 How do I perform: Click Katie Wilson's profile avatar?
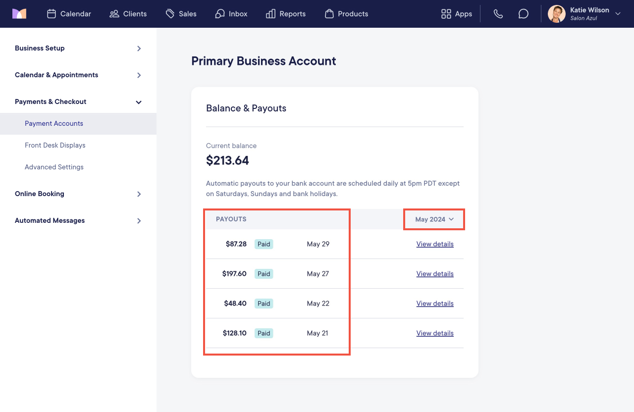pos(557,14)
